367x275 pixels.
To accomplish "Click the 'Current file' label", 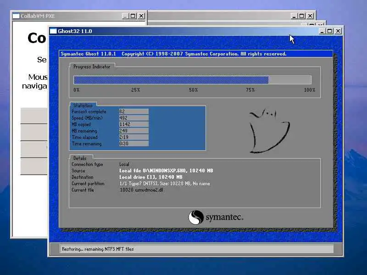I will 83,190.
